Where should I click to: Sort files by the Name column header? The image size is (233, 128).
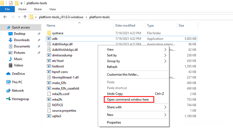pos(51,25)
